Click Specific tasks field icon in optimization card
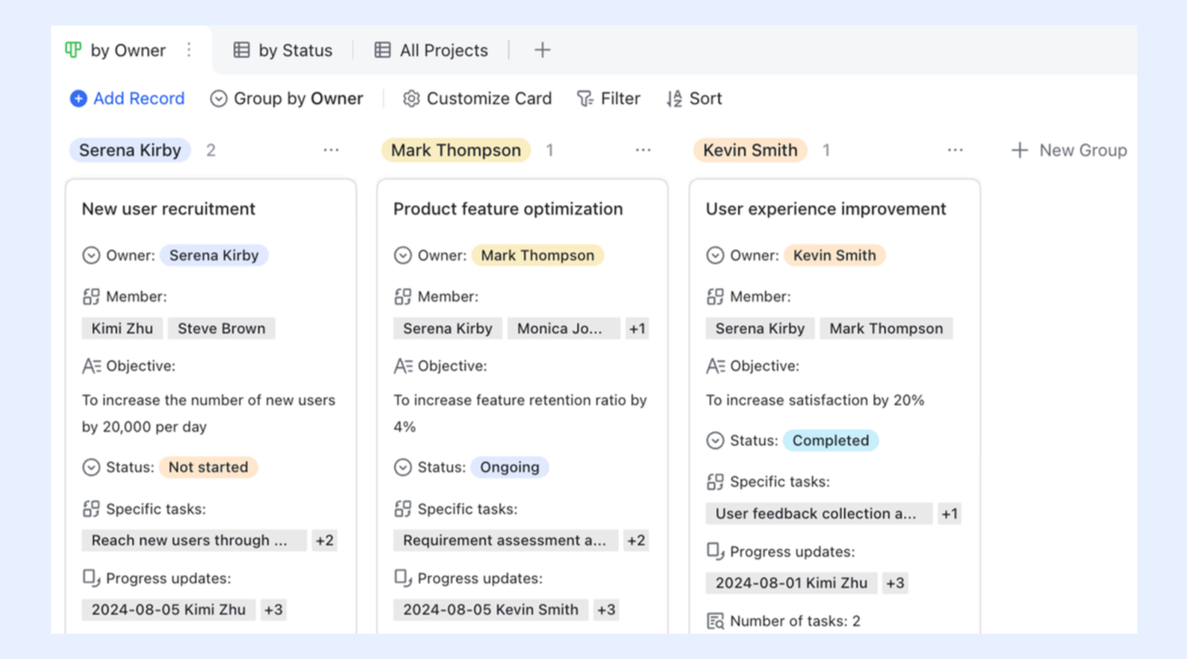1187x659 pixels. click(x=403, y=509)
